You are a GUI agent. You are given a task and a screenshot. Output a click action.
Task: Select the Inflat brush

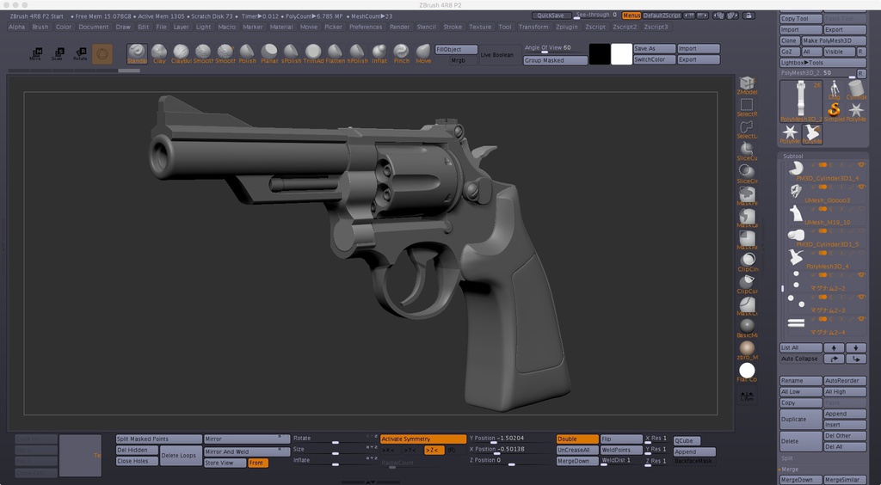pyautogui.click(x=379, y=54)
